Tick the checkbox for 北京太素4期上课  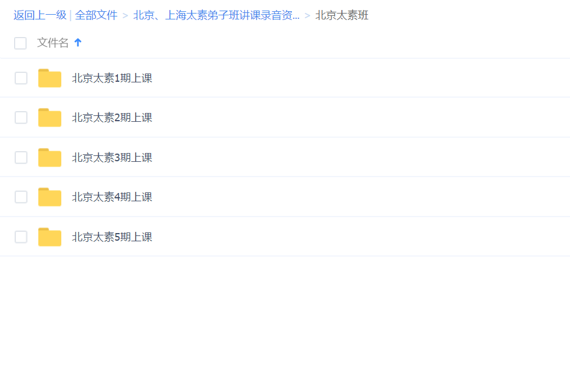(x=21, y=197)
